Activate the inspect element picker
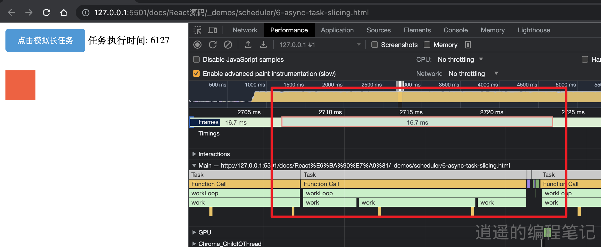Image resolution: width=601 pixels, height=247 pixels. [197, 30]
